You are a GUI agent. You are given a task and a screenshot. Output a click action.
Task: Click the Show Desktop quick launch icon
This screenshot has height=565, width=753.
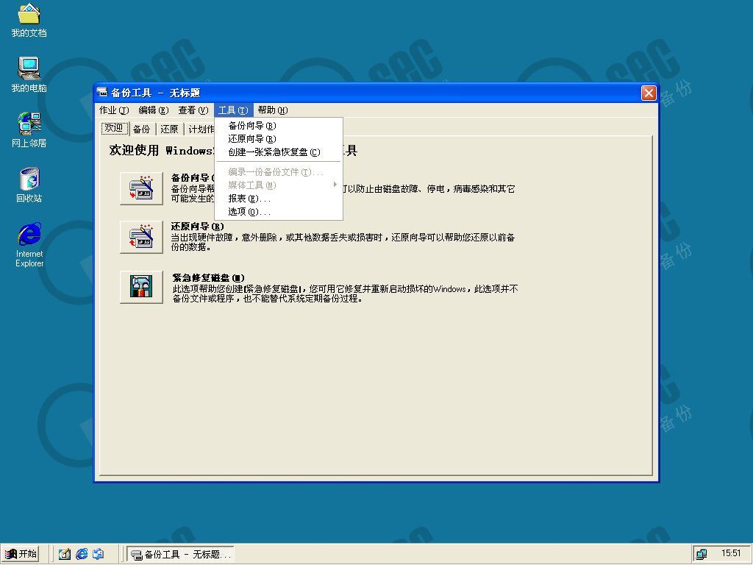pos(65,554)
